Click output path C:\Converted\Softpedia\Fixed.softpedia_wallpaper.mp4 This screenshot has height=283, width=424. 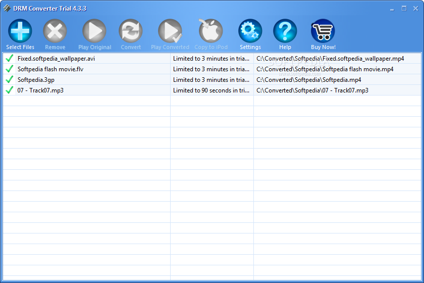tap(330, 59)
